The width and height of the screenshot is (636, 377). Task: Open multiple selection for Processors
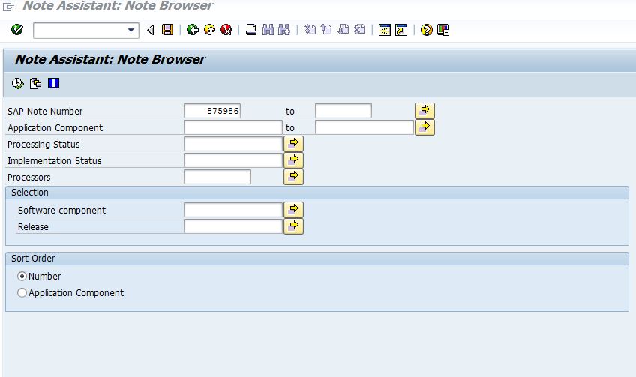294,177
